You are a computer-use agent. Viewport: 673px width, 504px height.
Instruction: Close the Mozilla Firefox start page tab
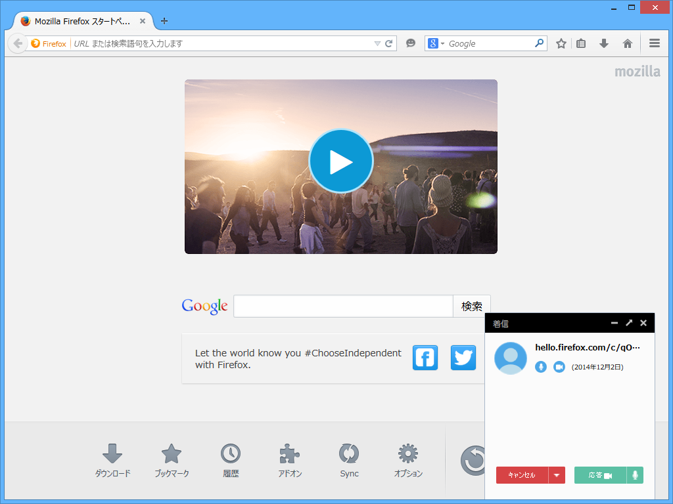point(143,21)
